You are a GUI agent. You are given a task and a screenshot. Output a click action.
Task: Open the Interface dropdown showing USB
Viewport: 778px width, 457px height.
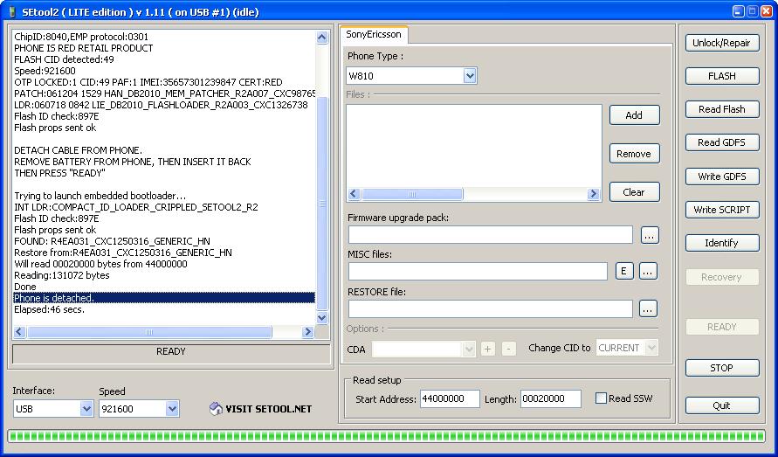86,409
